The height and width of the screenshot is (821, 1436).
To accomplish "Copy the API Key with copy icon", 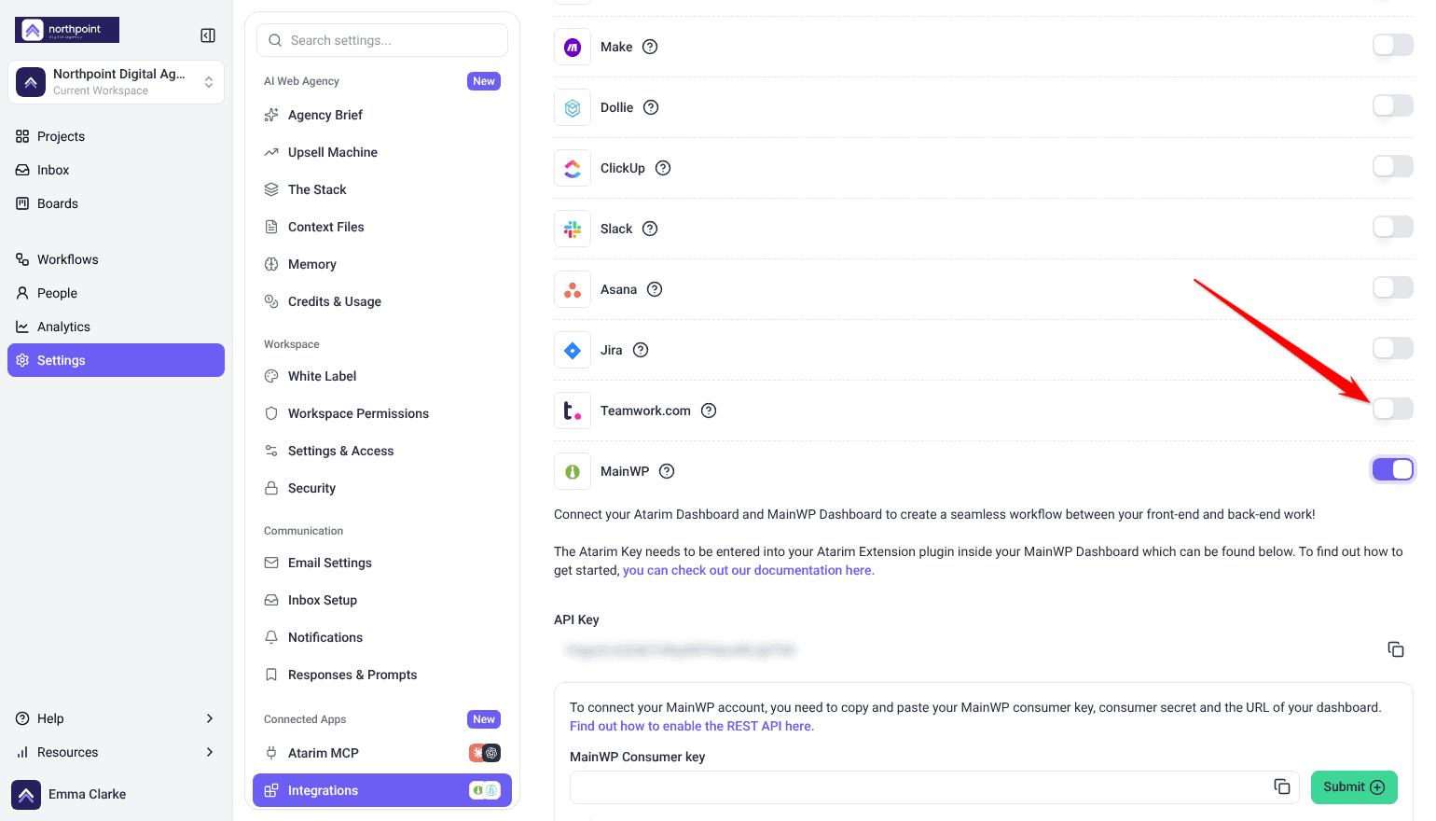I will coord(1396,649).
